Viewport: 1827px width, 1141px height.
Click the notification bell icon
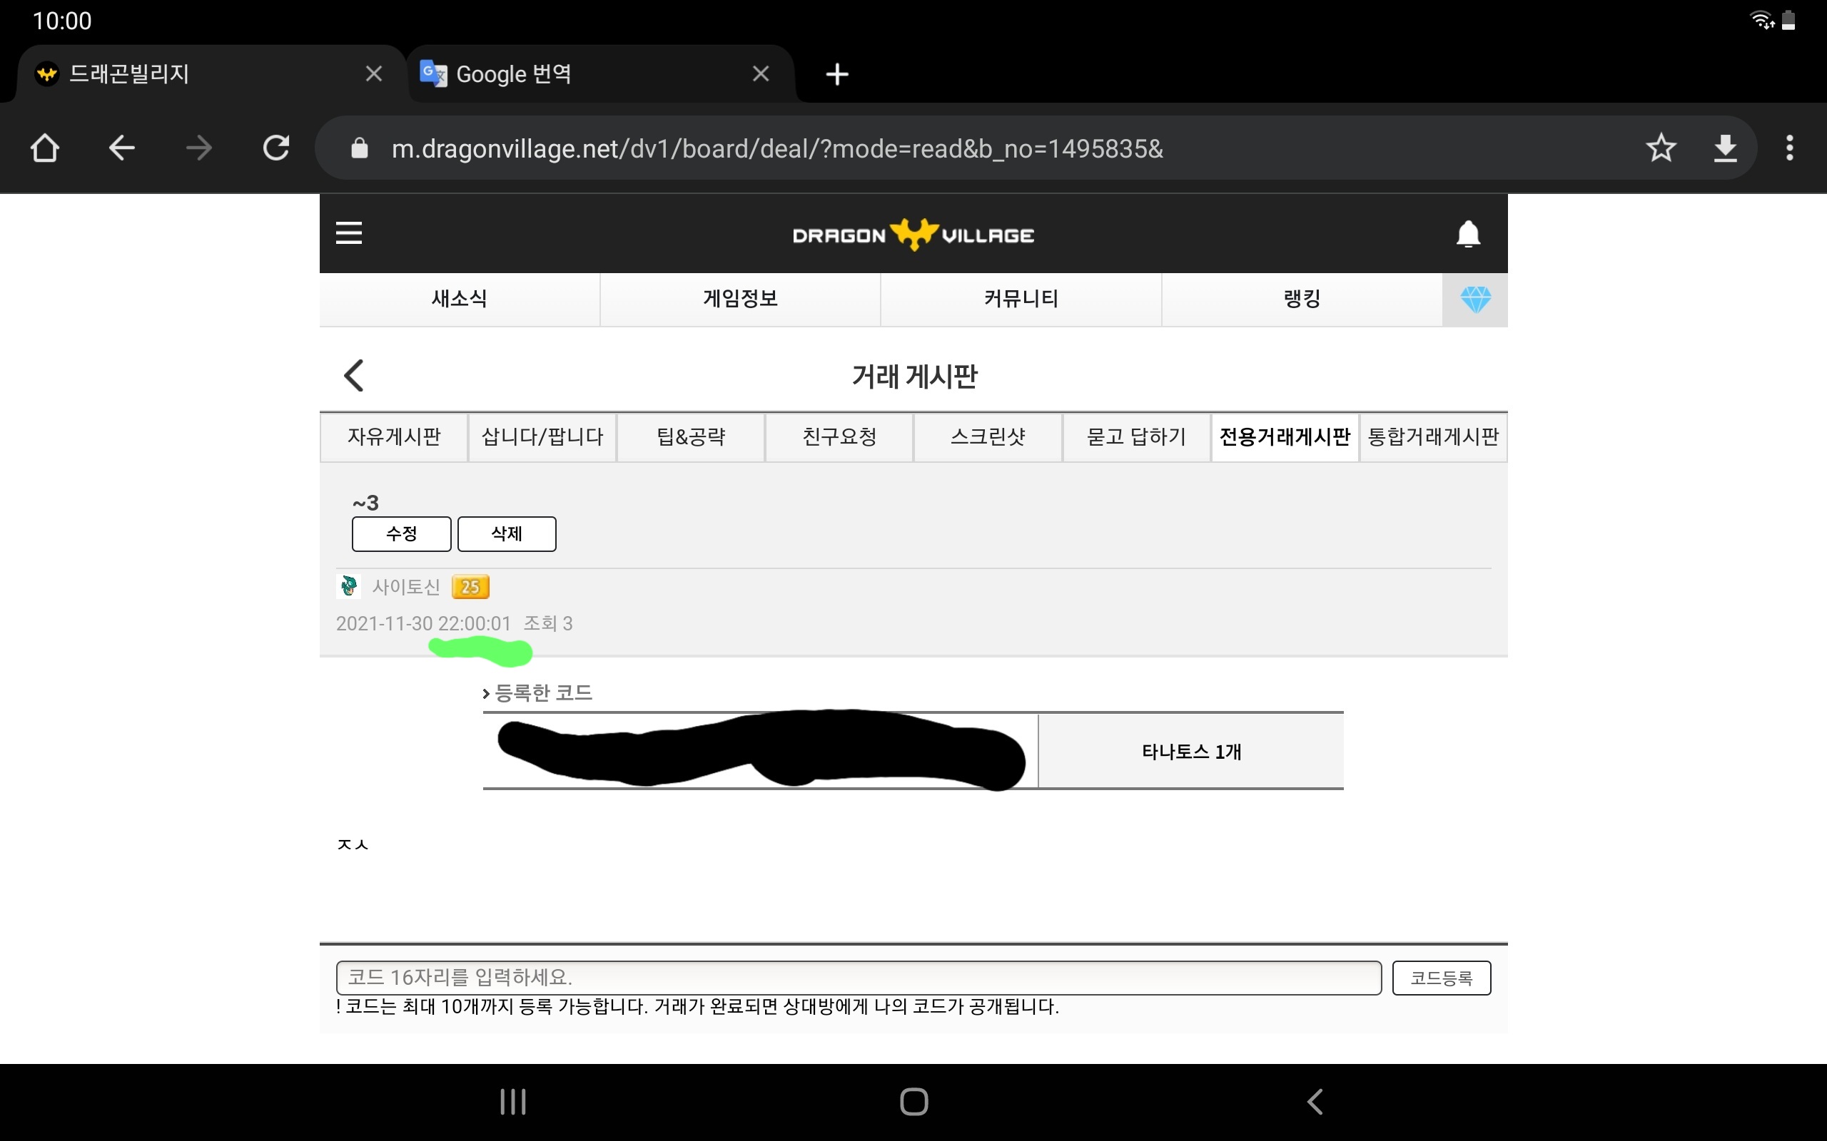[1467, 234]
